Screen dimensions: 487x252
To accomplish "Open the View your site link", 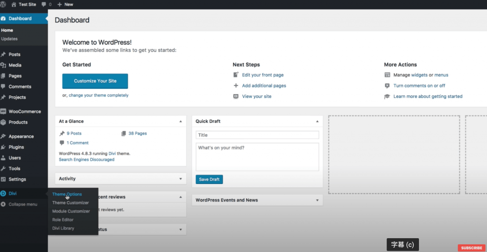I will (256, 96).
